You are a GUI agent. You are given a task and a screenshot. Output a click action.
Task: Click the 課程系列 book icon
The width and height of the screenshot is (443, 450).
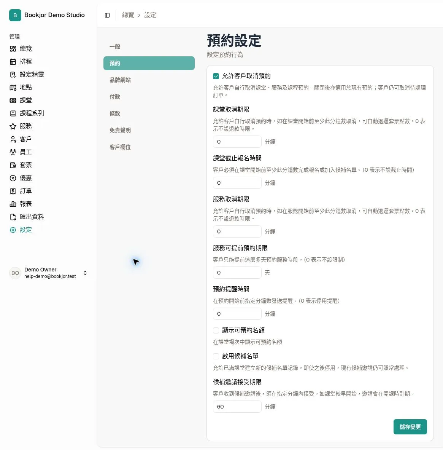[13, 113]
